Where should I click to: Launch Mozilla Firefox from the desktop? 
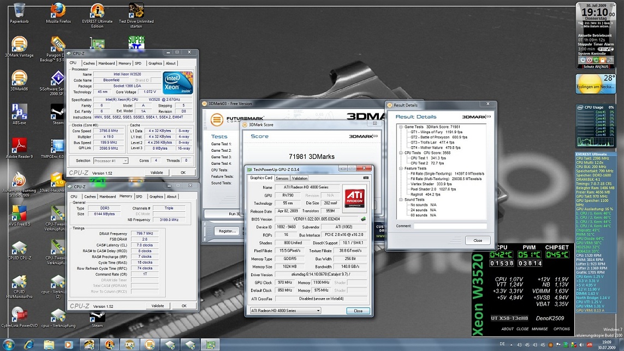point(58,12)
